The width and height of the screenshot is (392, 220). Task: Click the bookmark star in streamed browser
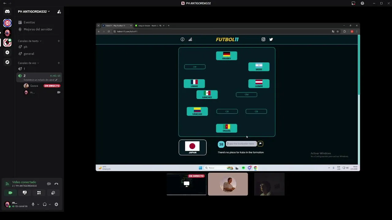click(x=338, y=31)
